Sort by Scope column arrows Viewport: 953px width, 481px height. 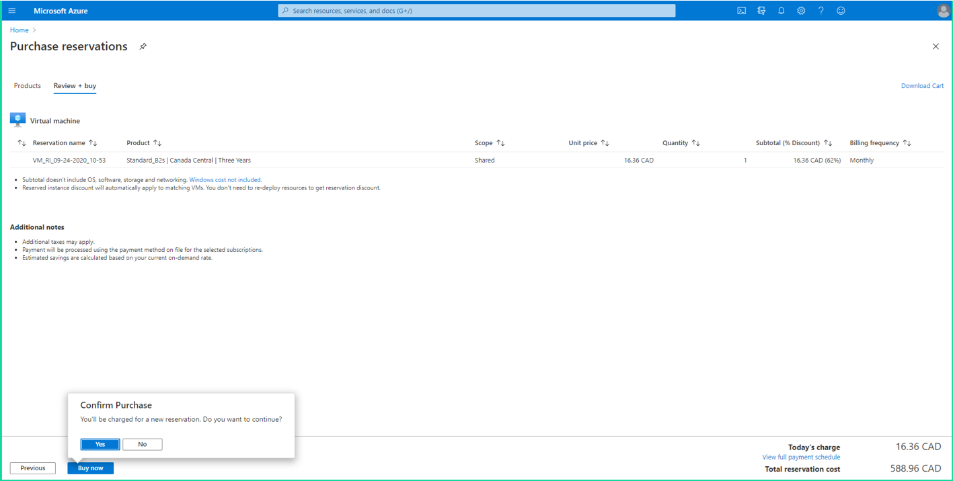[x=500, y=143]
